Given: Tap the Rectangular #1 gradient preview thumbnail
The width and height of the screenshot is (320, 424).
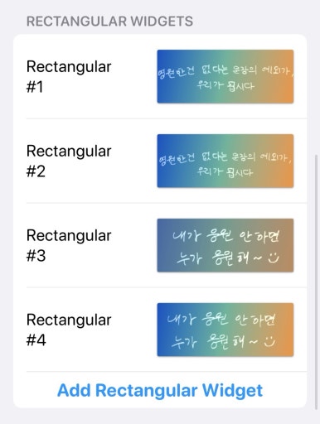Looking at the screenshot, I should coord(225,76).
